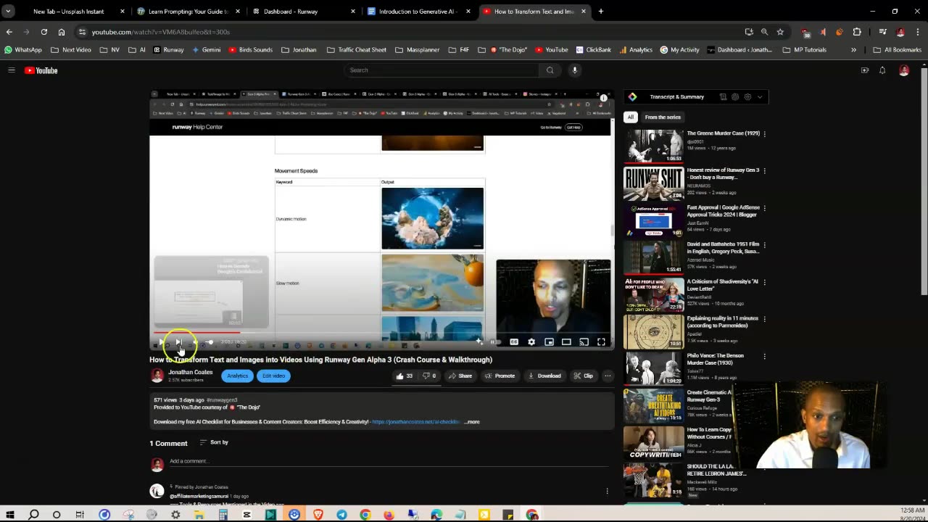This screenshot has width=928, height=522.
Task: Open options for Fast Approval Google AdSense video
Action: [764, 208]
